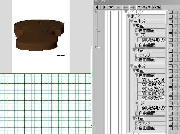Image resolution: width=180 pixels, height=134 pixels.
Task: Click the solid downward triangle toolbar icon
Action: pos(111,7)
